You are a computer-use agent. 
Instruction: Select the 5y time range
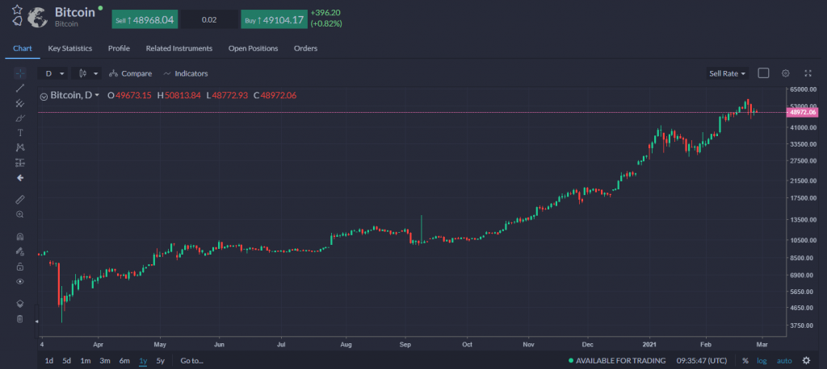pyautogui.click(x=161, y=361)
